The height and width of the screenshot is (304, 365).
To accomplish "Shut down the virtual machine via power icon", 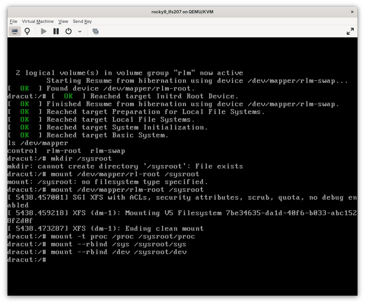I will 69,31.
